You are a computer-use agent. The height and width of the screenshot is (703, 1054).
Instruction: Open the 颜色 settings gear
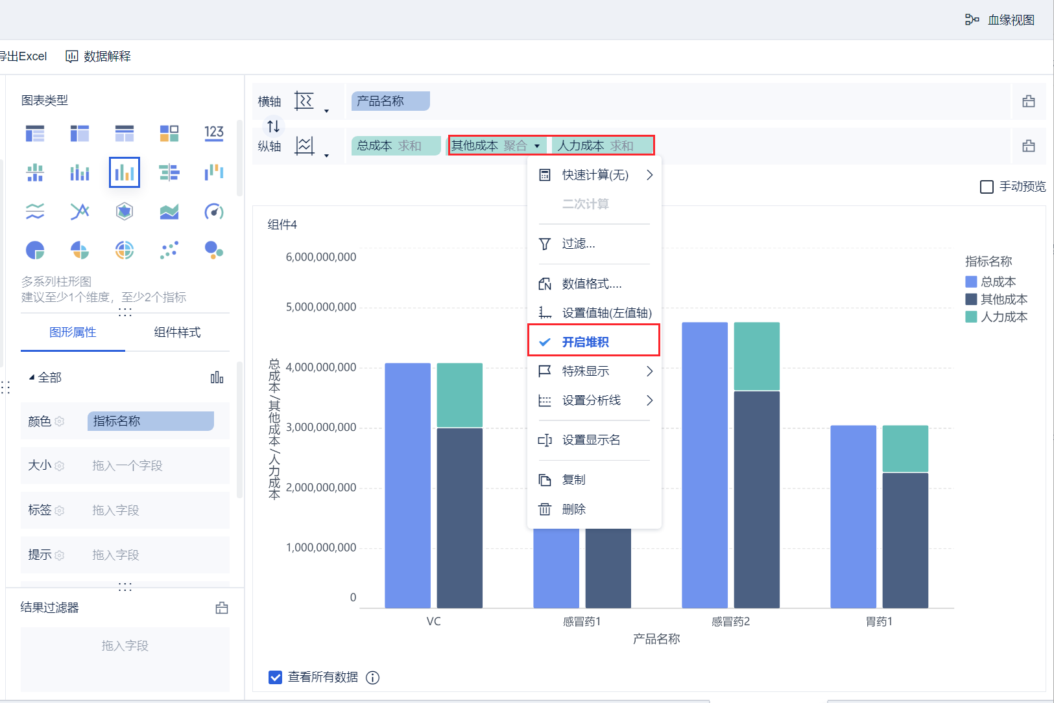(x=60, y=421)
